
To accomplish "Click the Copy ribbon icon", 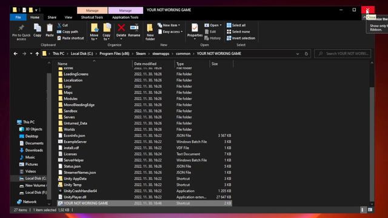I will tap(38, 30).
